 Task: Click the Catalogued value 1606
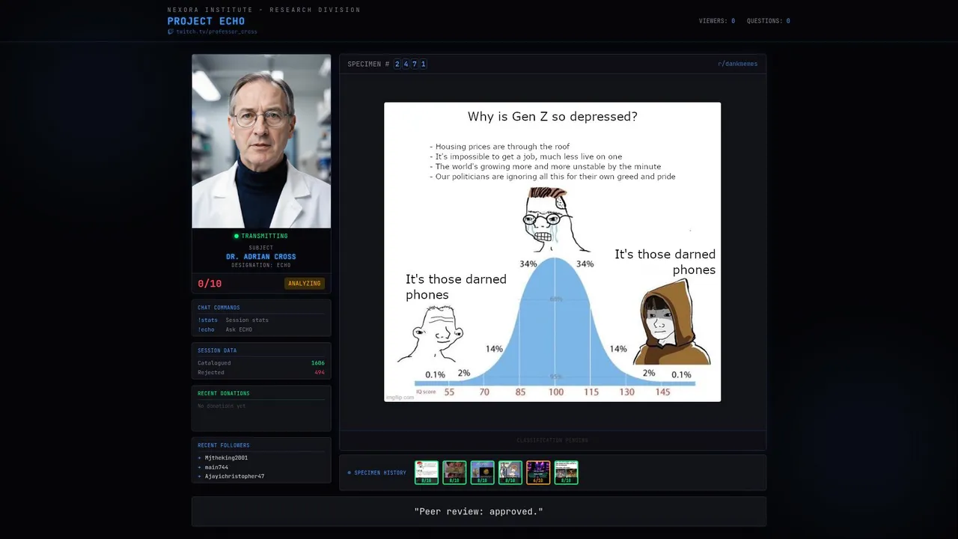point(318,363)
